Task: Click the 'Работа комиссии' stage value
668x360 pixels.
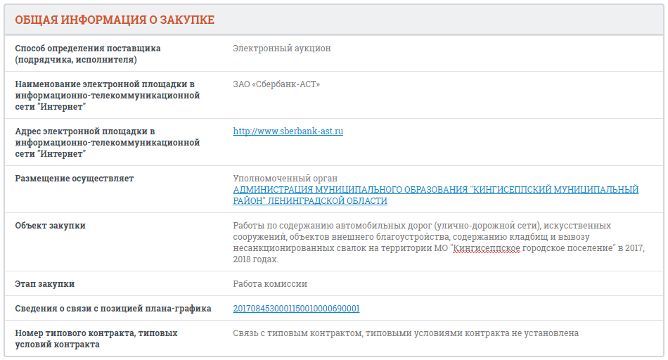Action: click(x=270, y=284)
